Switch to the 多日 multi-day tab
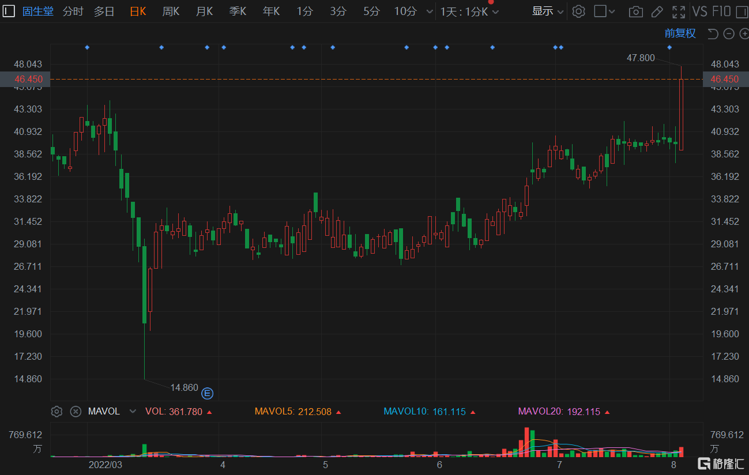This screenshot has height=475, width=749. click(x=104, y=12)
